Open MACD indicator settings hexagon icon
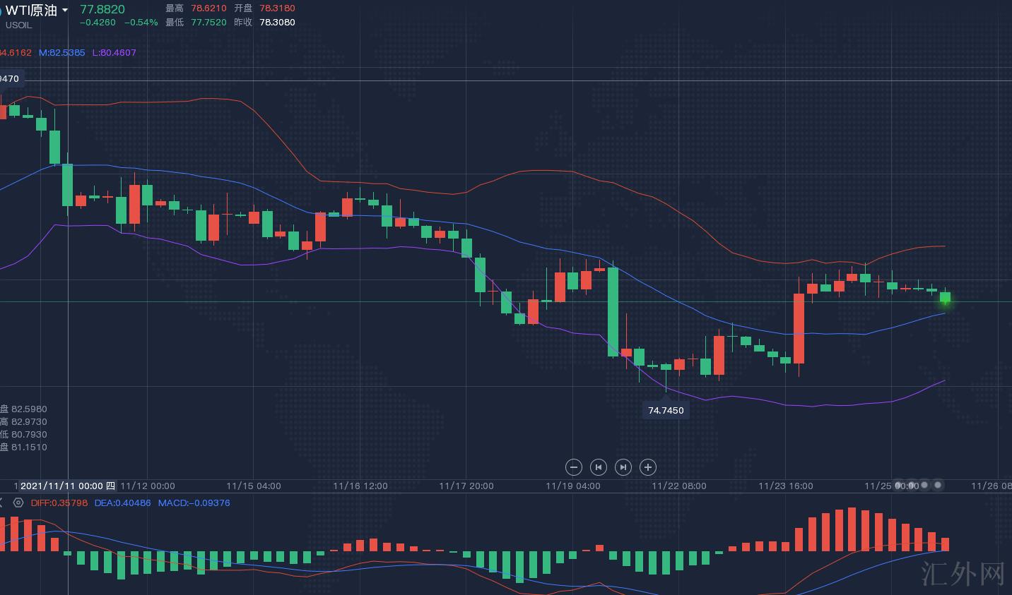Image resolution: width=1012 pixels, height=595 pixels. (18, 503)
